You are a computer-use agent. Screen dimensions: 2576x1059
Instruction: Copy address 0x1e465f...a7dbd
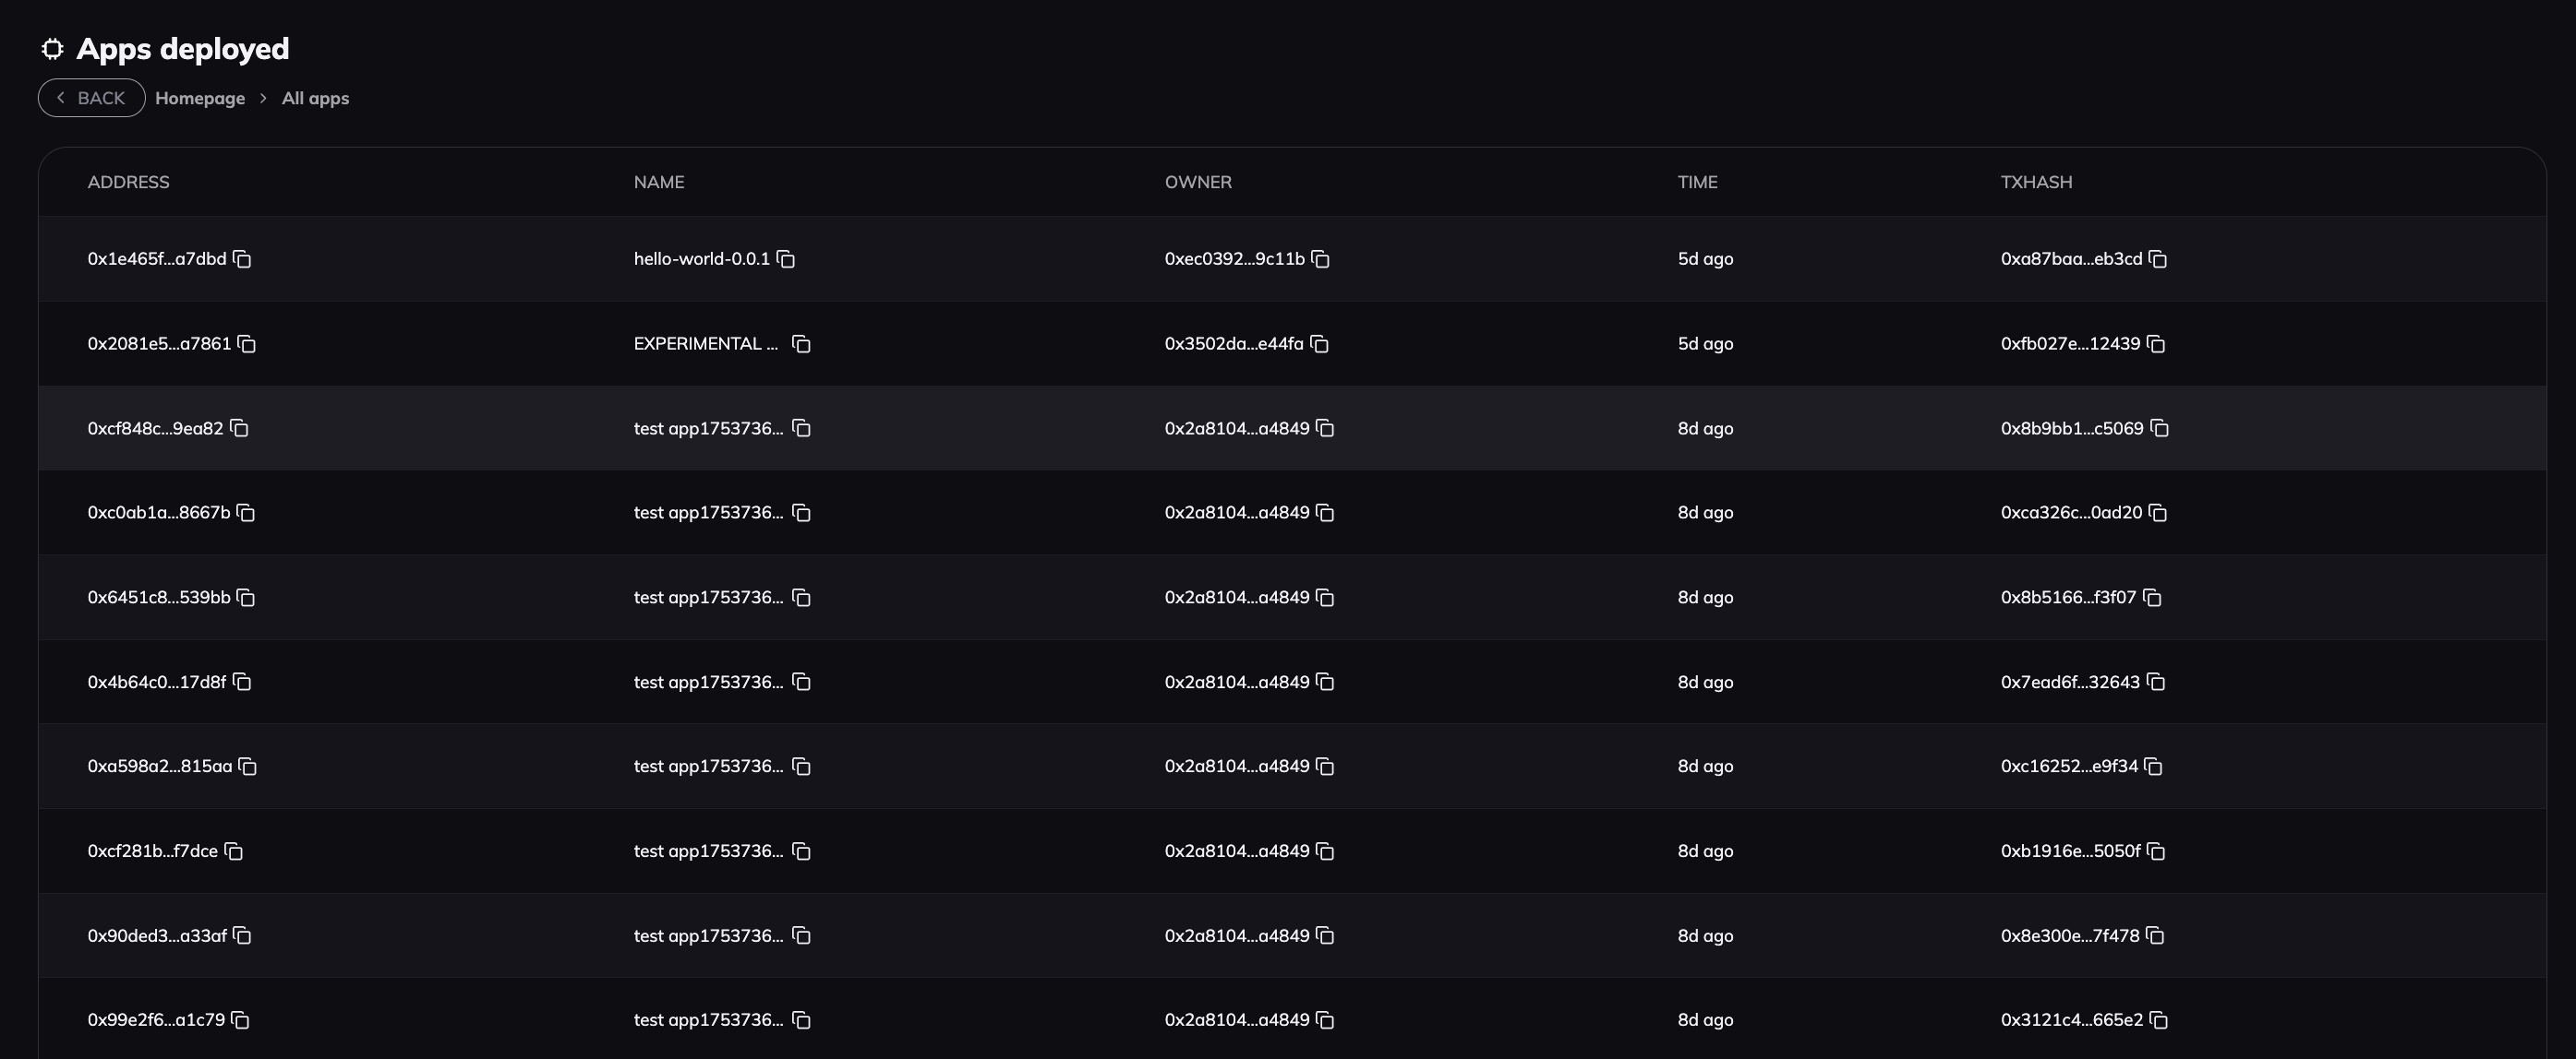(x=242, y=260)
